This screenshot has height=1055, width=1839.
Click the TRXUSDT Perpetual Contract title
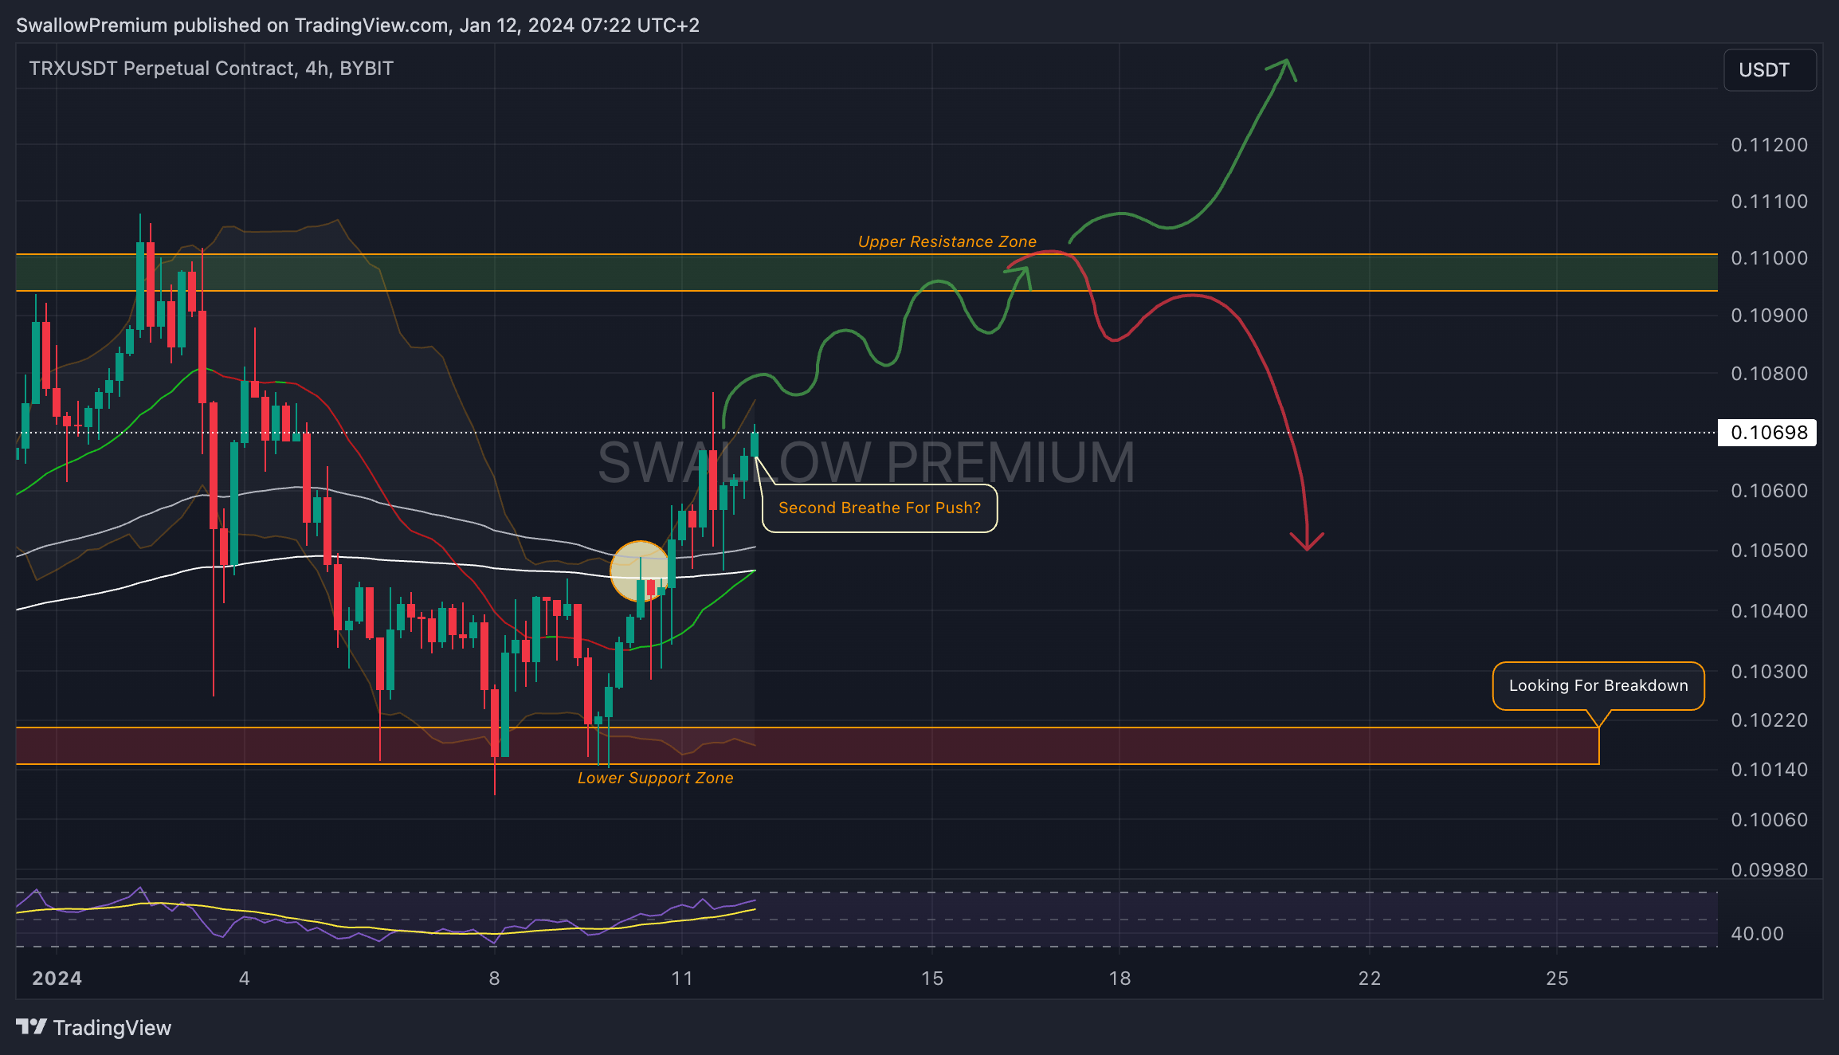(211, 69)
